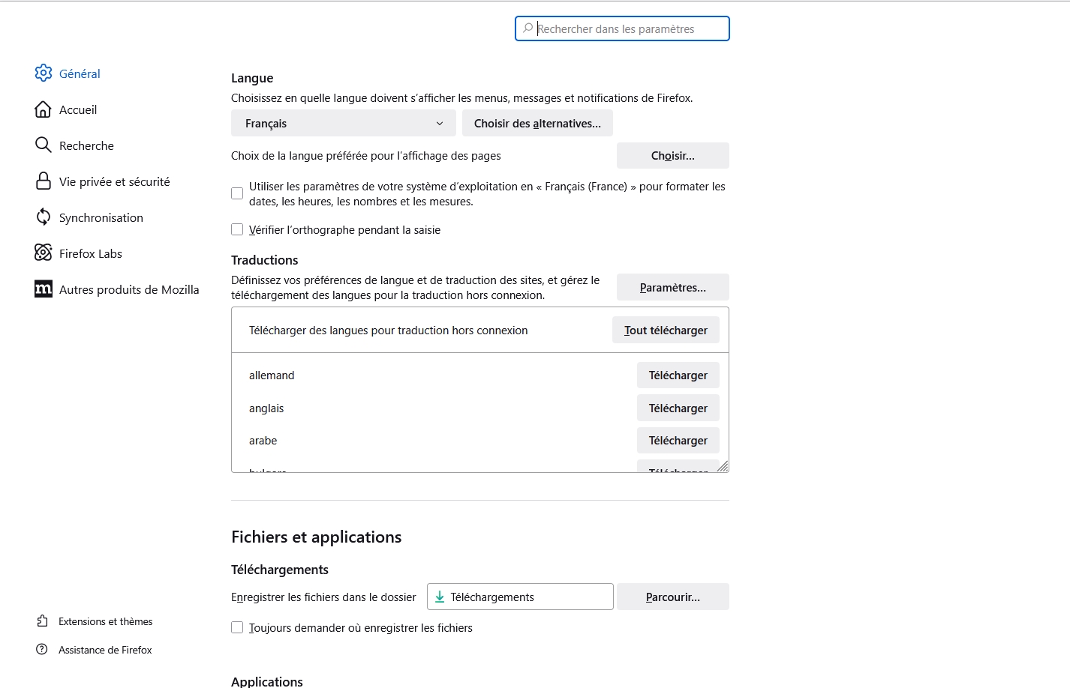Image resolution: width=1070 pixels, height=688 pixels.
Task: Open the Firefox Labs icon
Action: click(44, 253)
